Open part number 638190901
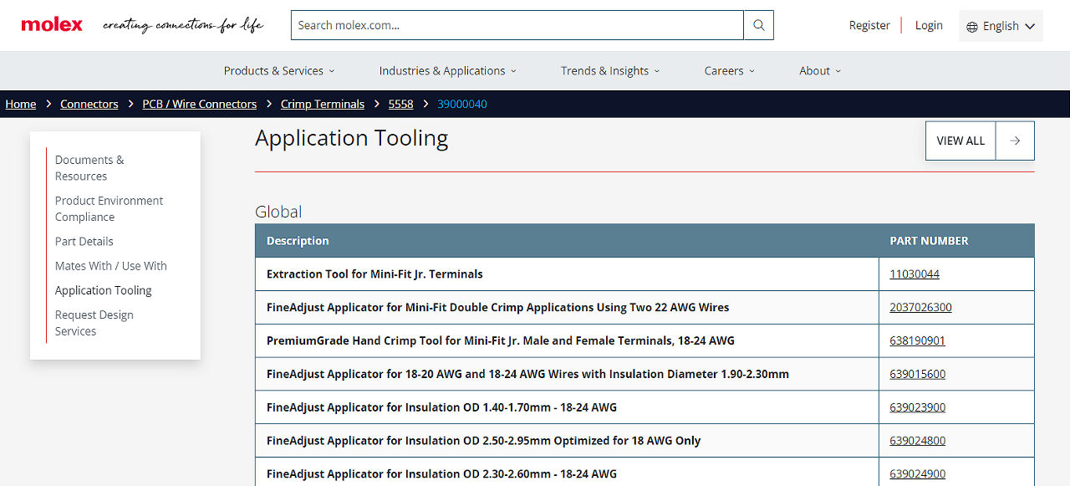Image resolution: width=1070 pixels, height=486 pixels. tap(918, 340)
